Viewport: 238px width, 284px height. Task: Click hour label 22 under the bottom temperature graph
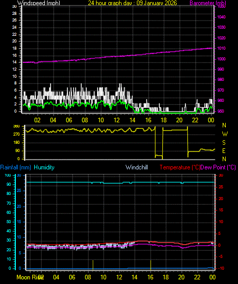point(197,277)
